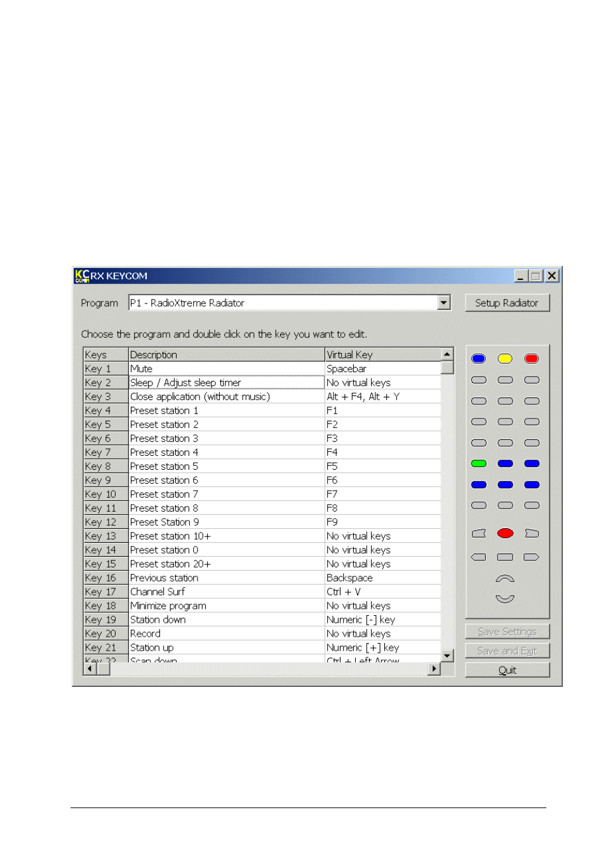Click the gray button directly below the yellow button
Screen dimensions: 606x857
(505, 380)
